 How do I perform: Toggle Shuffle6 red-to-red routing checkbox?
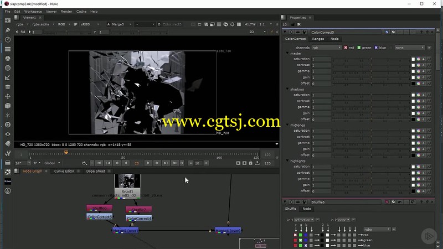click(x=295, y=235)
